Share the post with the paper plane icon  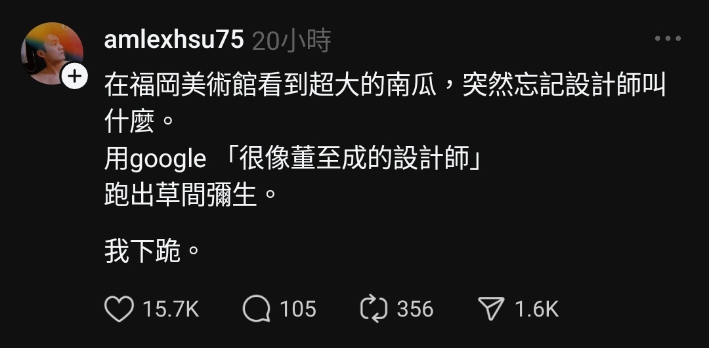pyautogui.click(x=491, y=309)
